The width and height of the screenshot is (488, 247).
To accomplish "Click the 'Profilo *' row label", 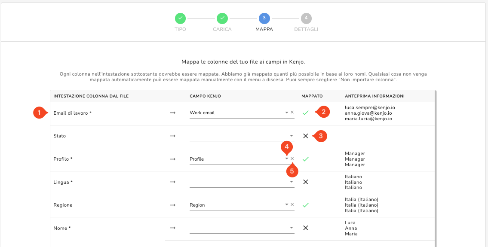I will [x=63, y=159].
